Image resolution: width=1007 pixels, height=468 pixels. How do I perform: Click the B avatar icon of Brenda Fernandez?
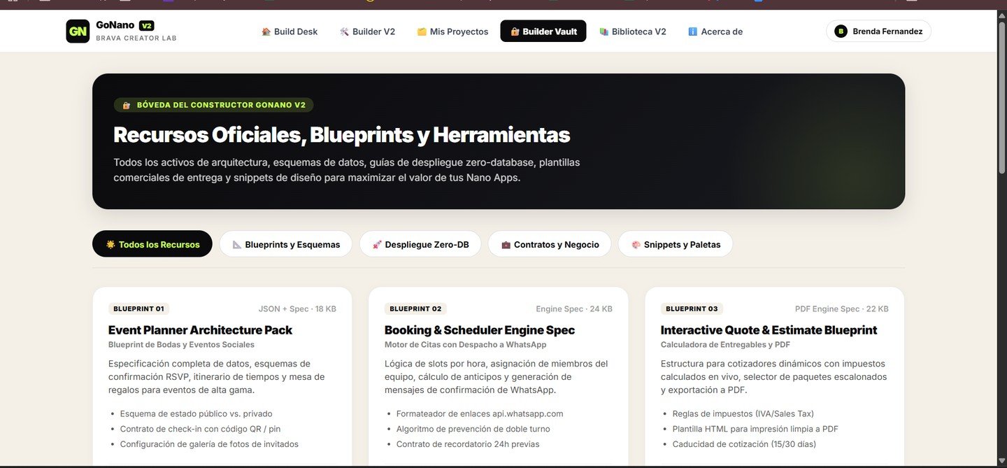coord(841,31)
